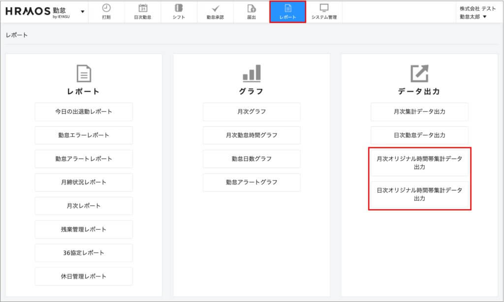504x302 pixels.
Task: Select the 36協定レポート button
Action: pyautogui.click(x=84, y=253)
